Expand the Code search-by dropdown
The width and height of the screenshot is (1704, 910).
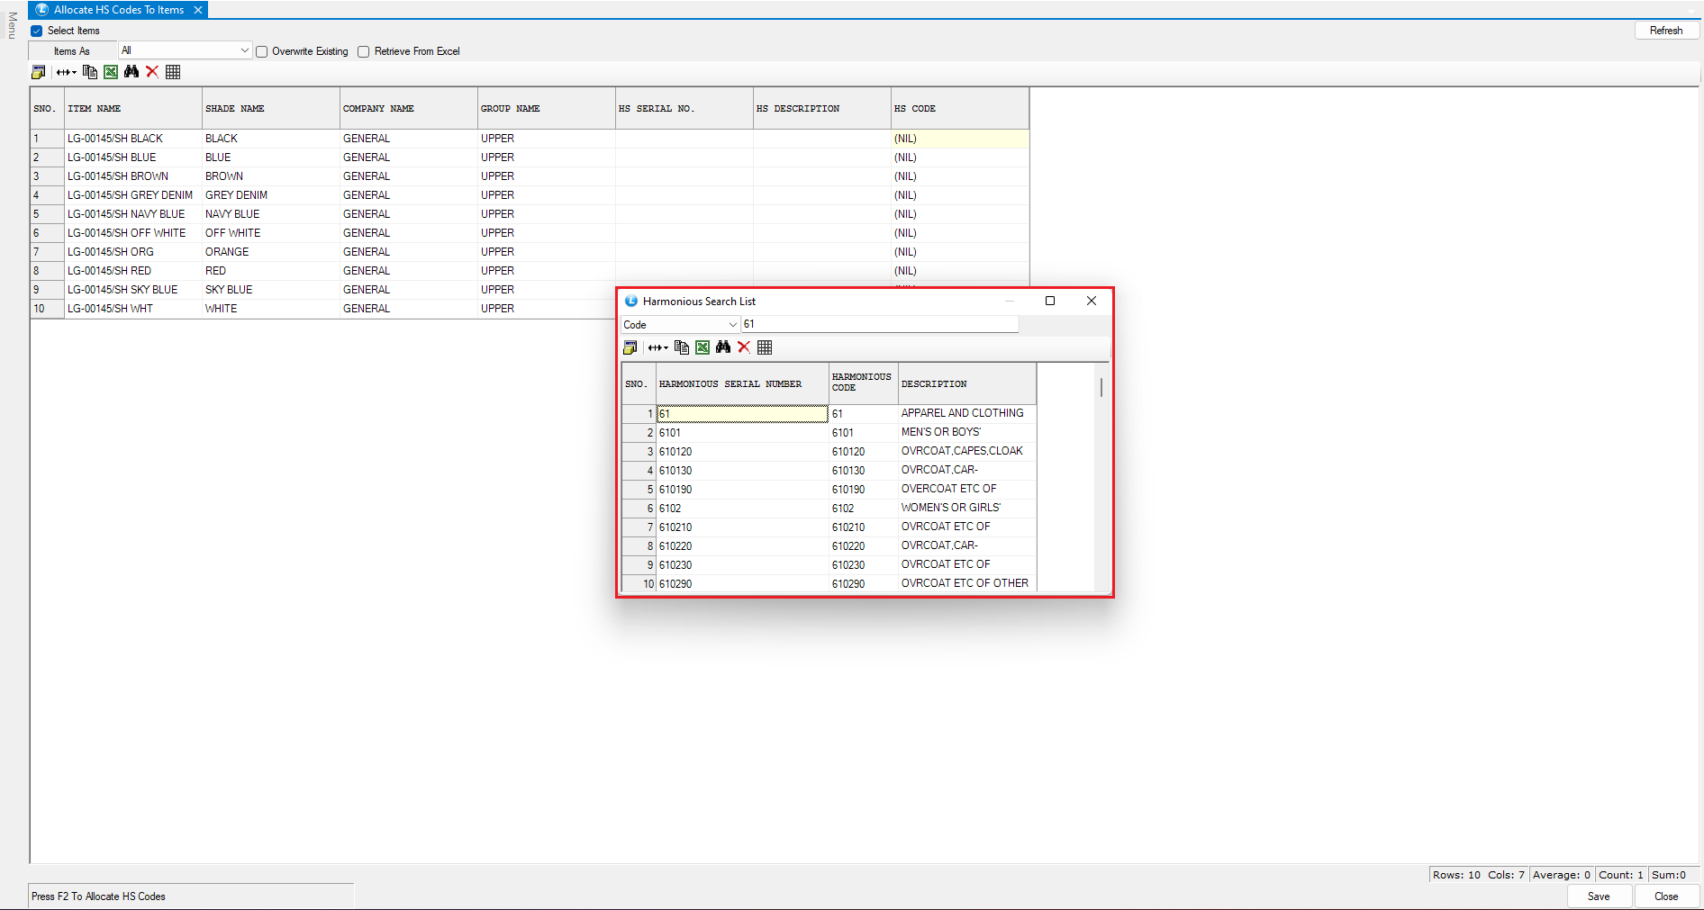coord(732,325)
